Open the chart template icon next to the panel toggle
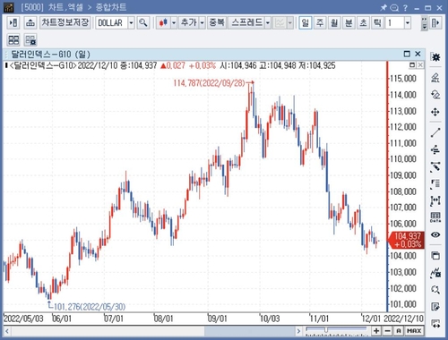 point(30,23)
